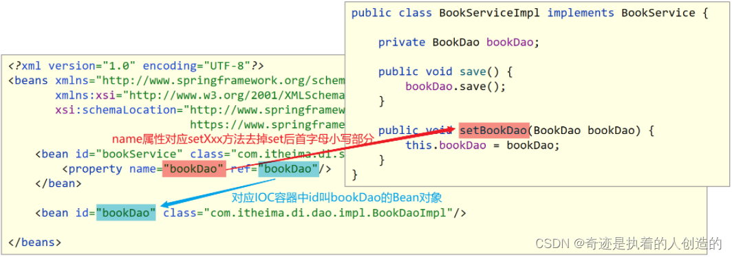Select the "xsi:schemaLocation" attribute line

coord(200,110)
